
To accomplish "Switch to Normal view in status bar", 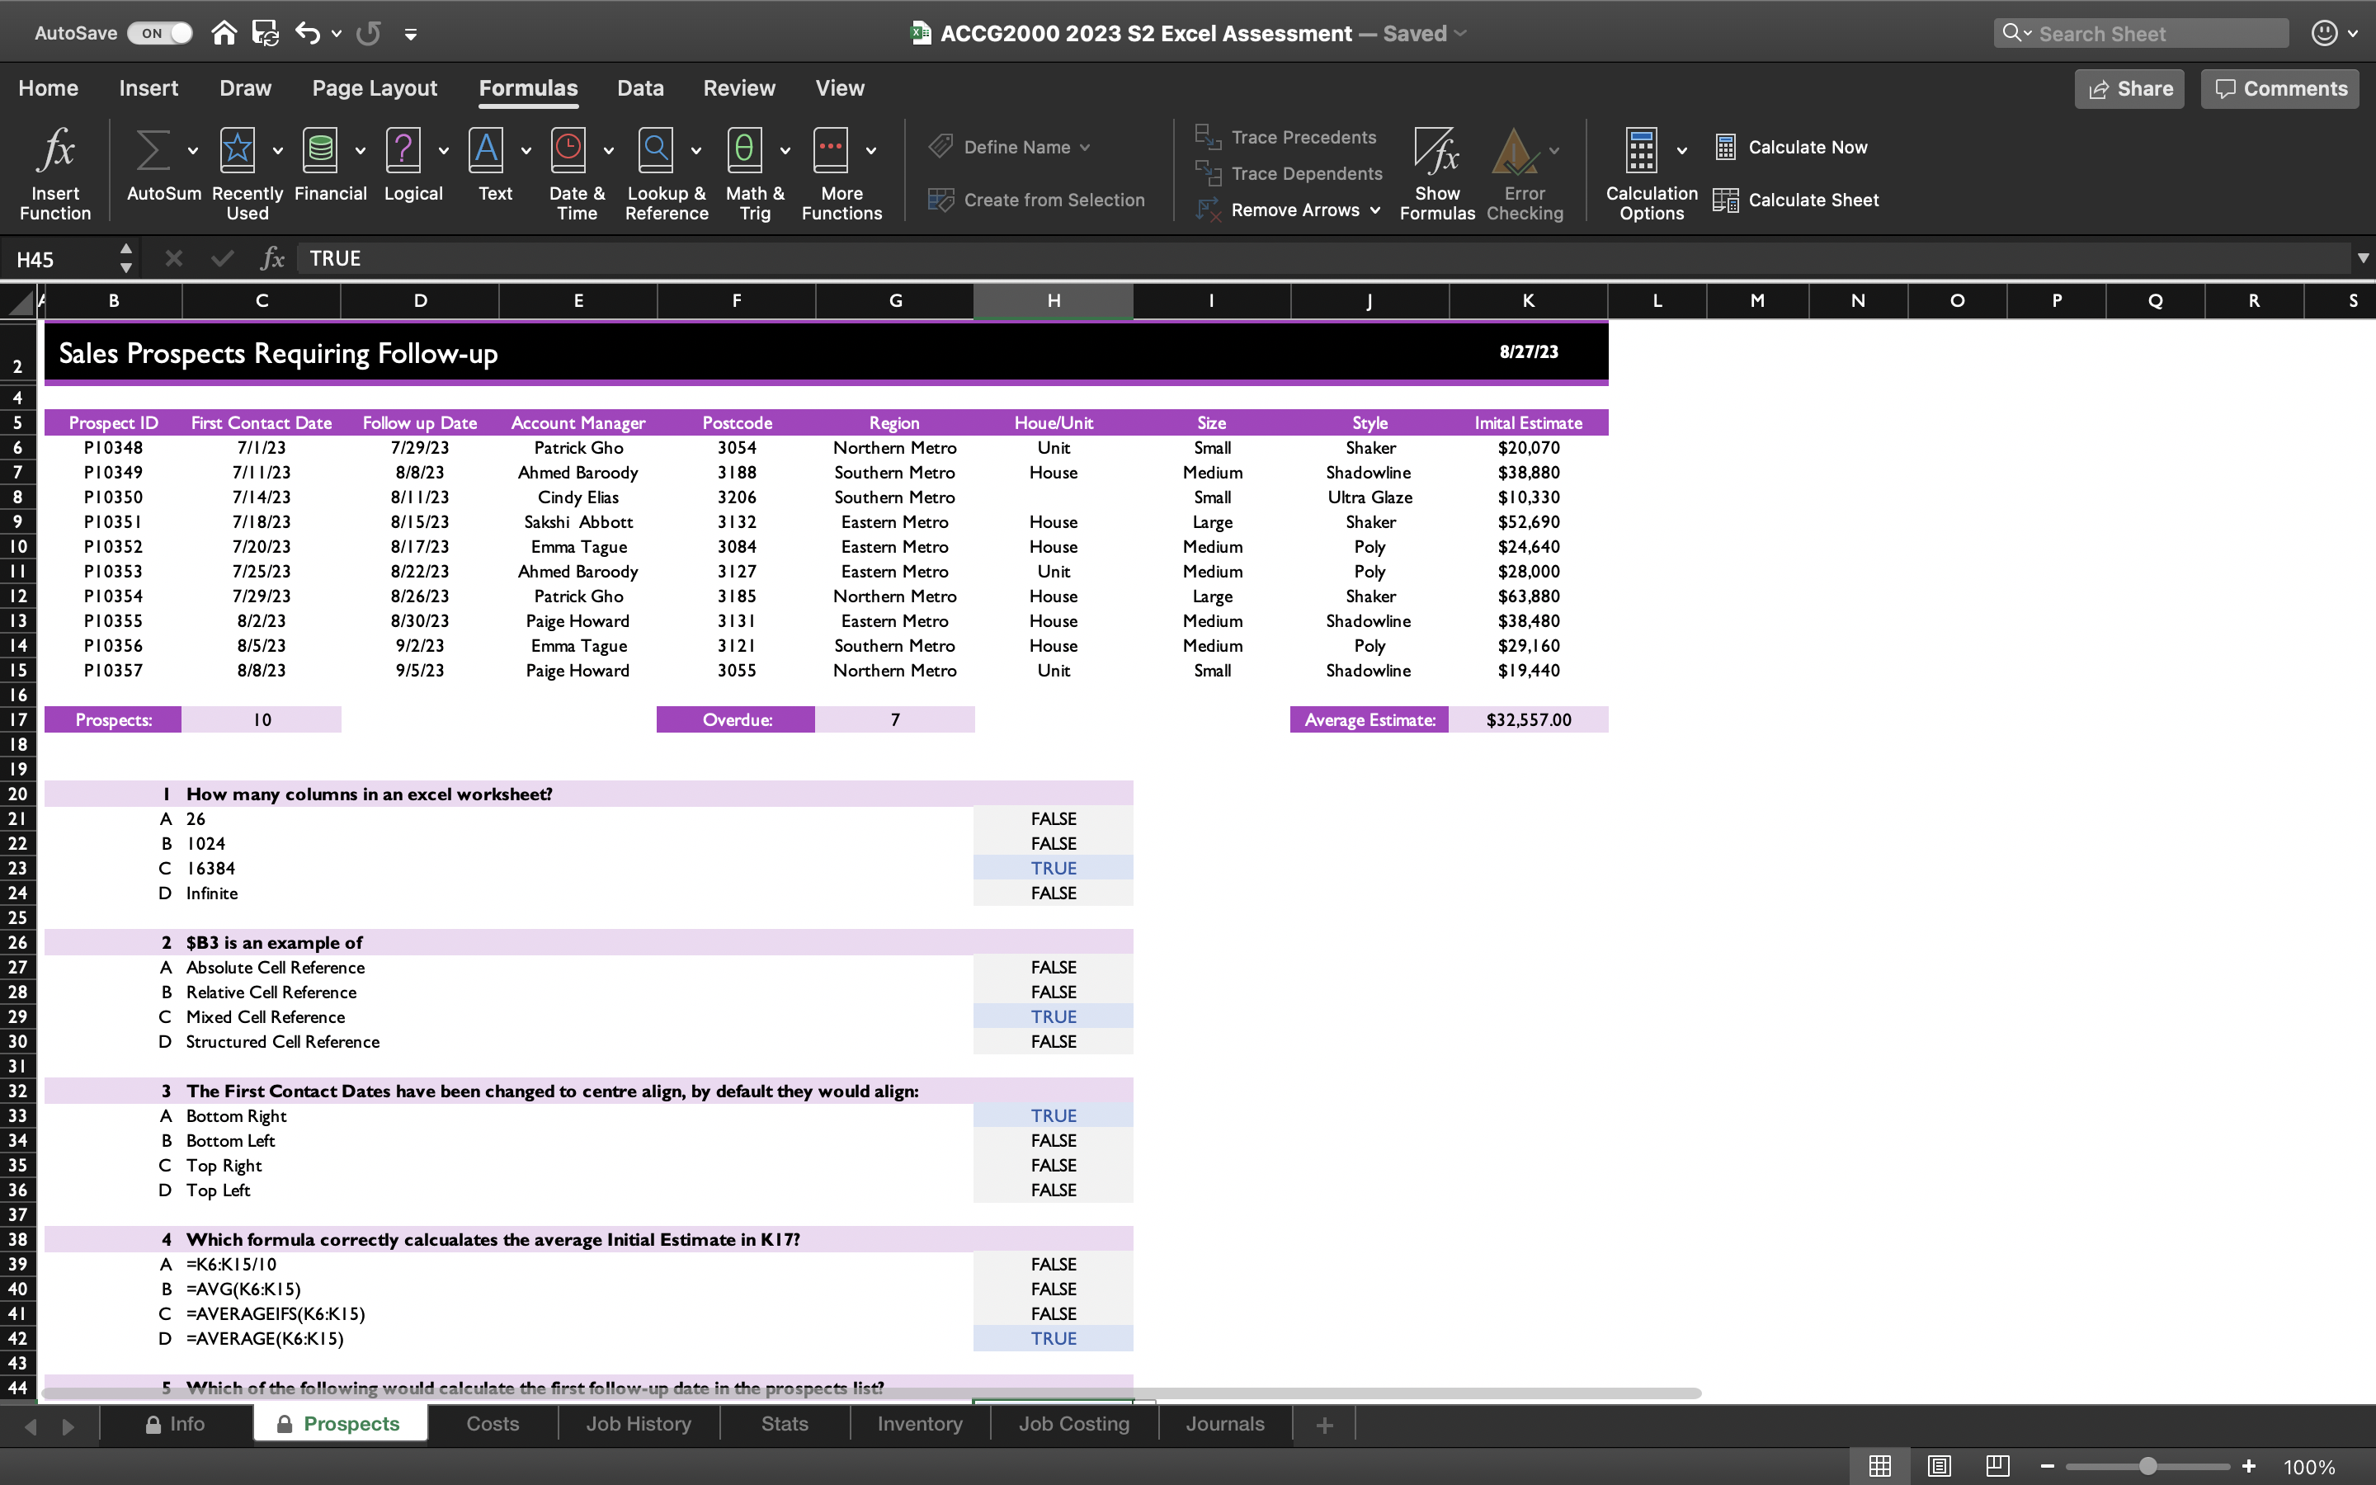I will pos(1879,1466).
